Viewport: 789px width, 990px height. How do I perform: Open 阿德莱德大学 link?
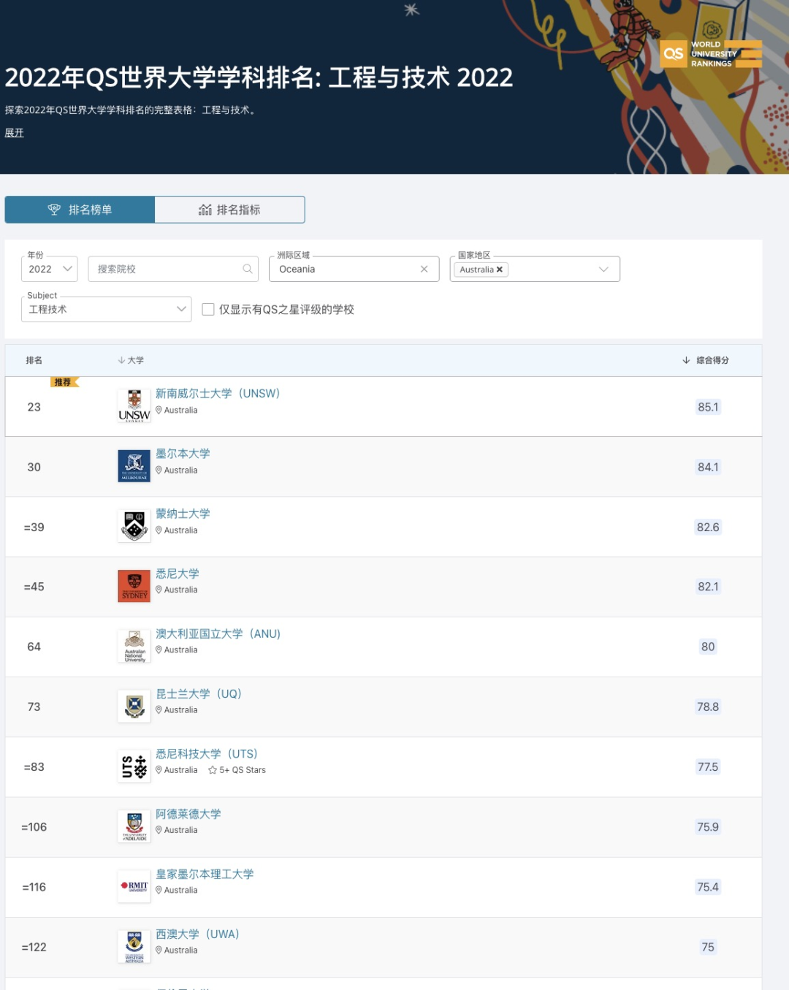188,813
